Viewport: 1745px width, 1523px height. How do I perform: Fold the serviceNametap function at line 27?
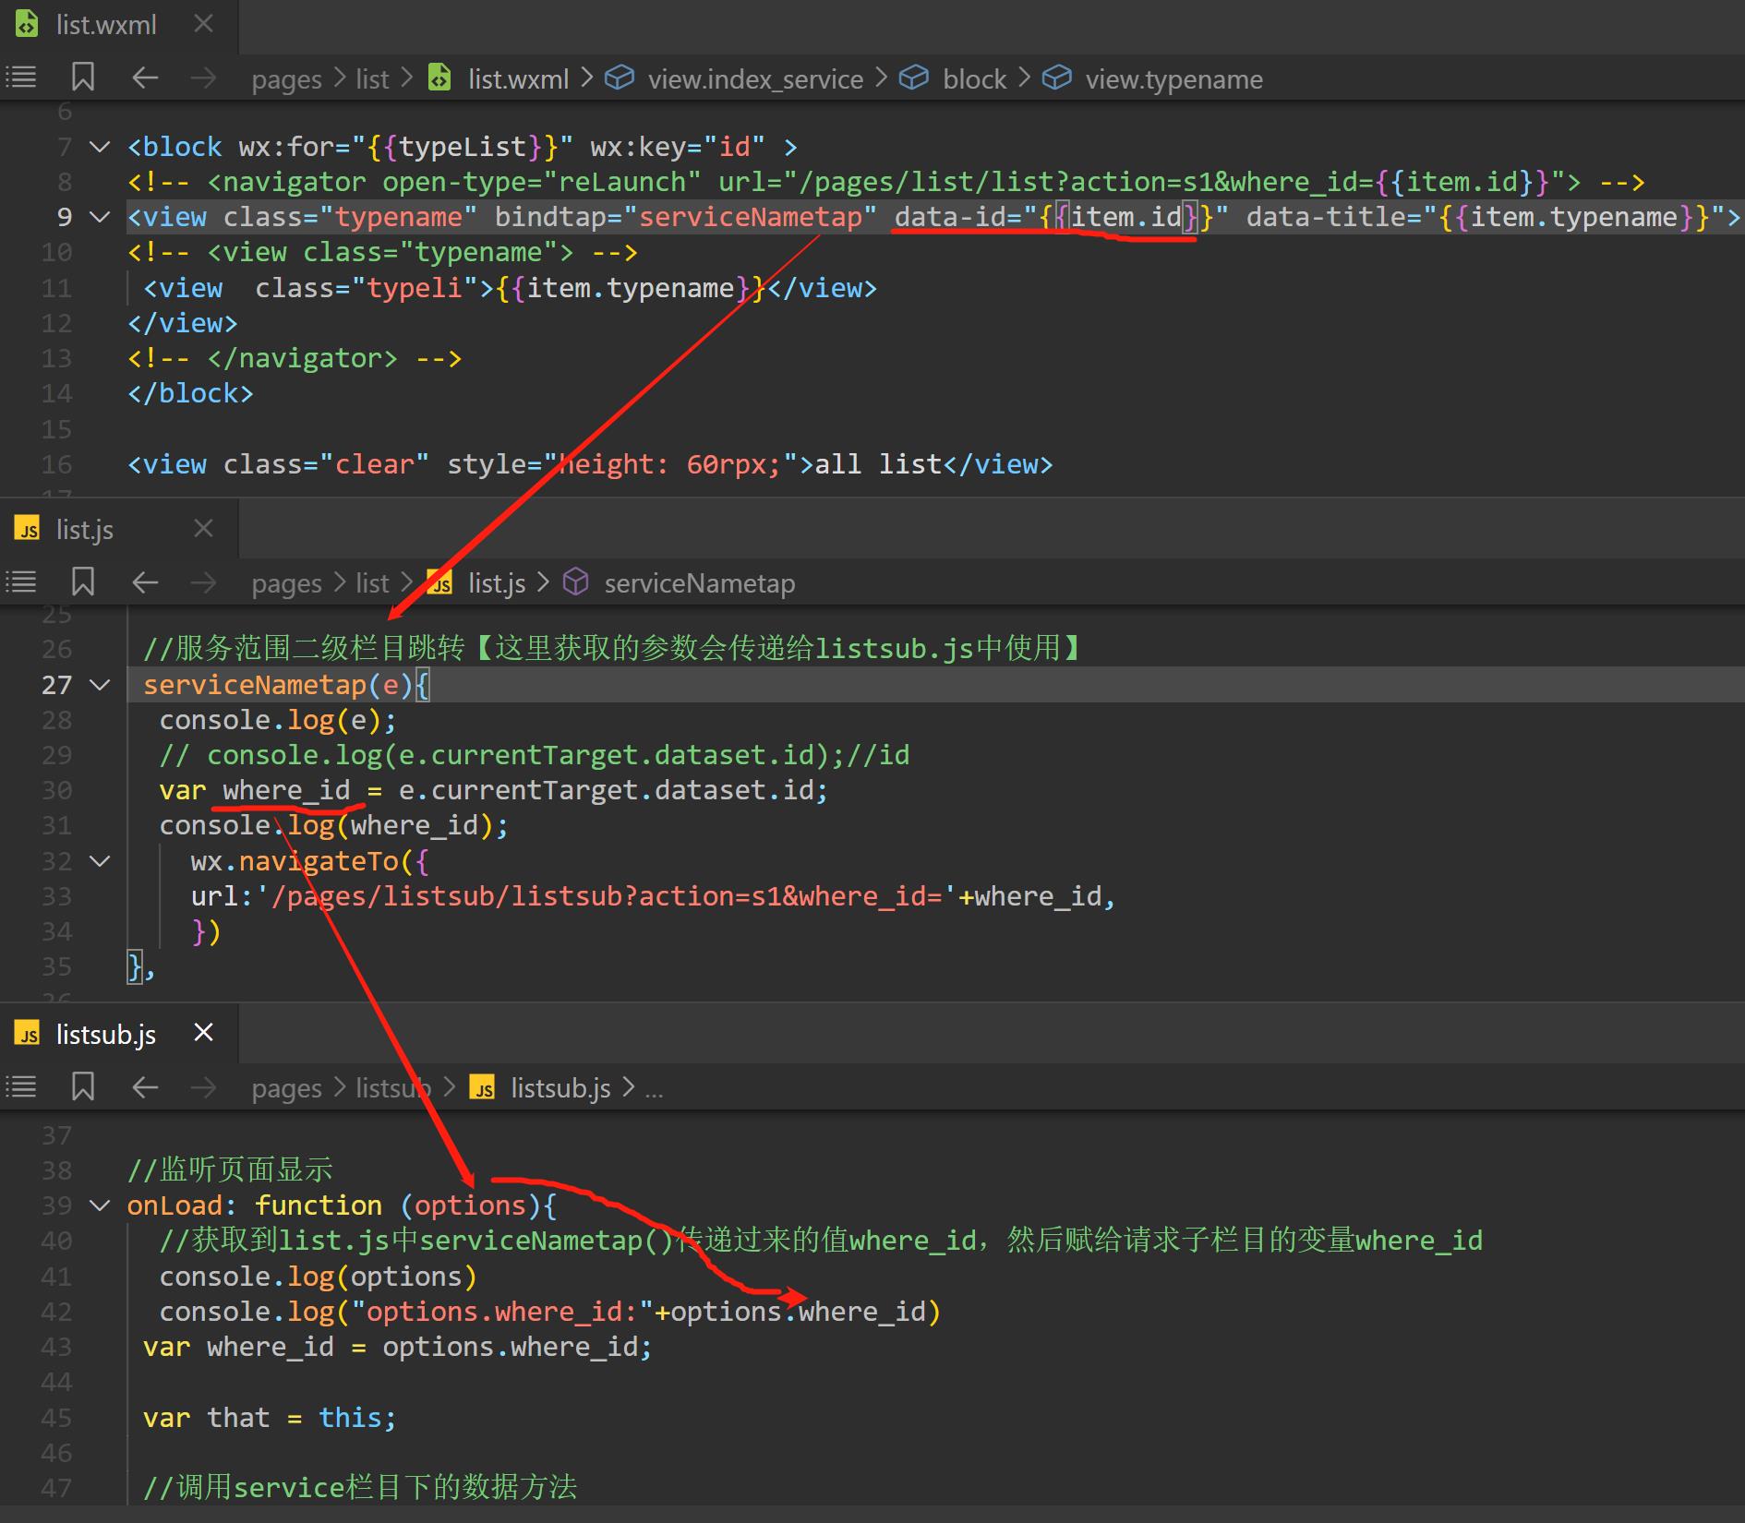[100, 685]
